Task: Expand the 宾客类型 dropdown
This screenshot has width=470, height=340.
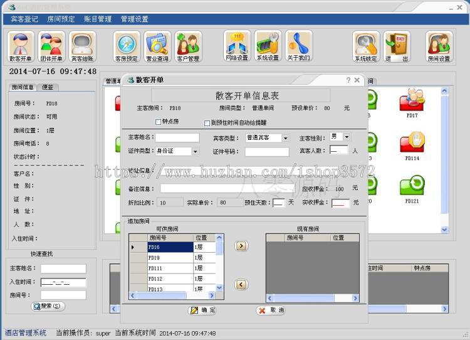Action: (x=285, y=138)
